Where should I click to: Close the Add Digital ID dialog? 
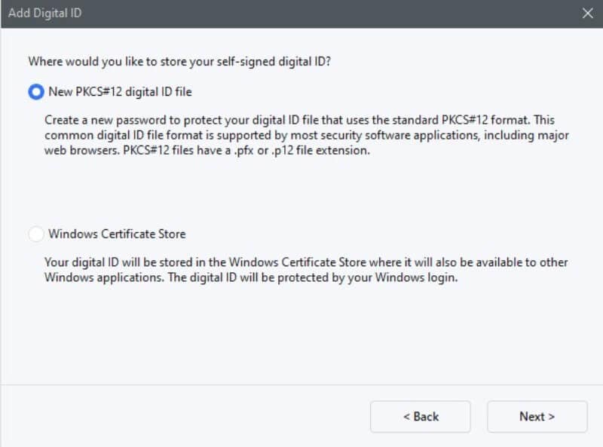[588, 14]
